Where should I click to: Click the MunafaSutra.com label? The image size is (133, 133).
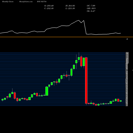(26, 2)
